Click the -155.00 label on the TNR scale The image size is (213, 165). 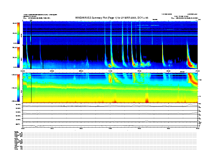[14, 101]
